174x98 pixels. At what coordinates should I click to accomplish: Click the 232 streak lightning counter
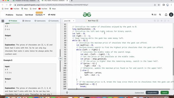click(x=154, y=15)
